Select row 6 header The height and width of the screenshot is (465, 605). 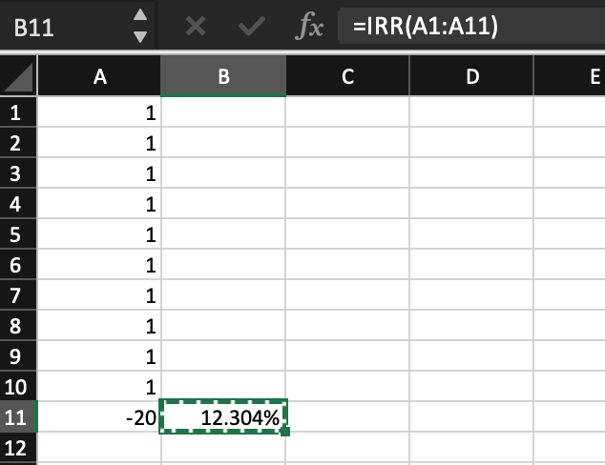[18, 265]
